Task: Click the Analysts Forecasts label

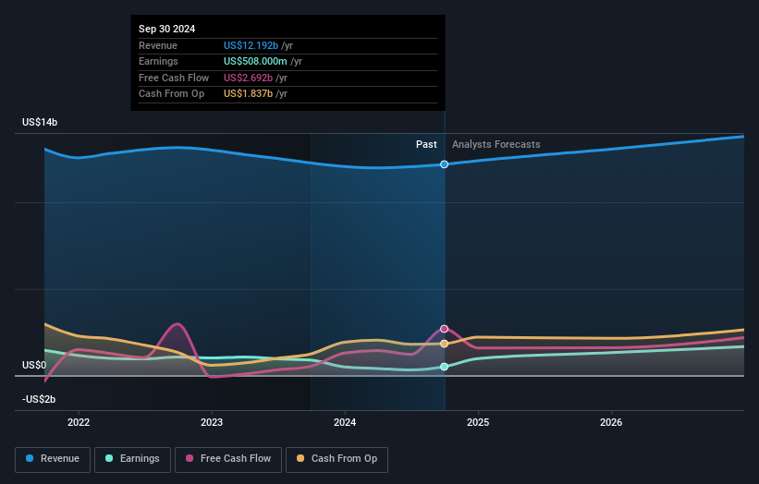Action: point(496,144)
